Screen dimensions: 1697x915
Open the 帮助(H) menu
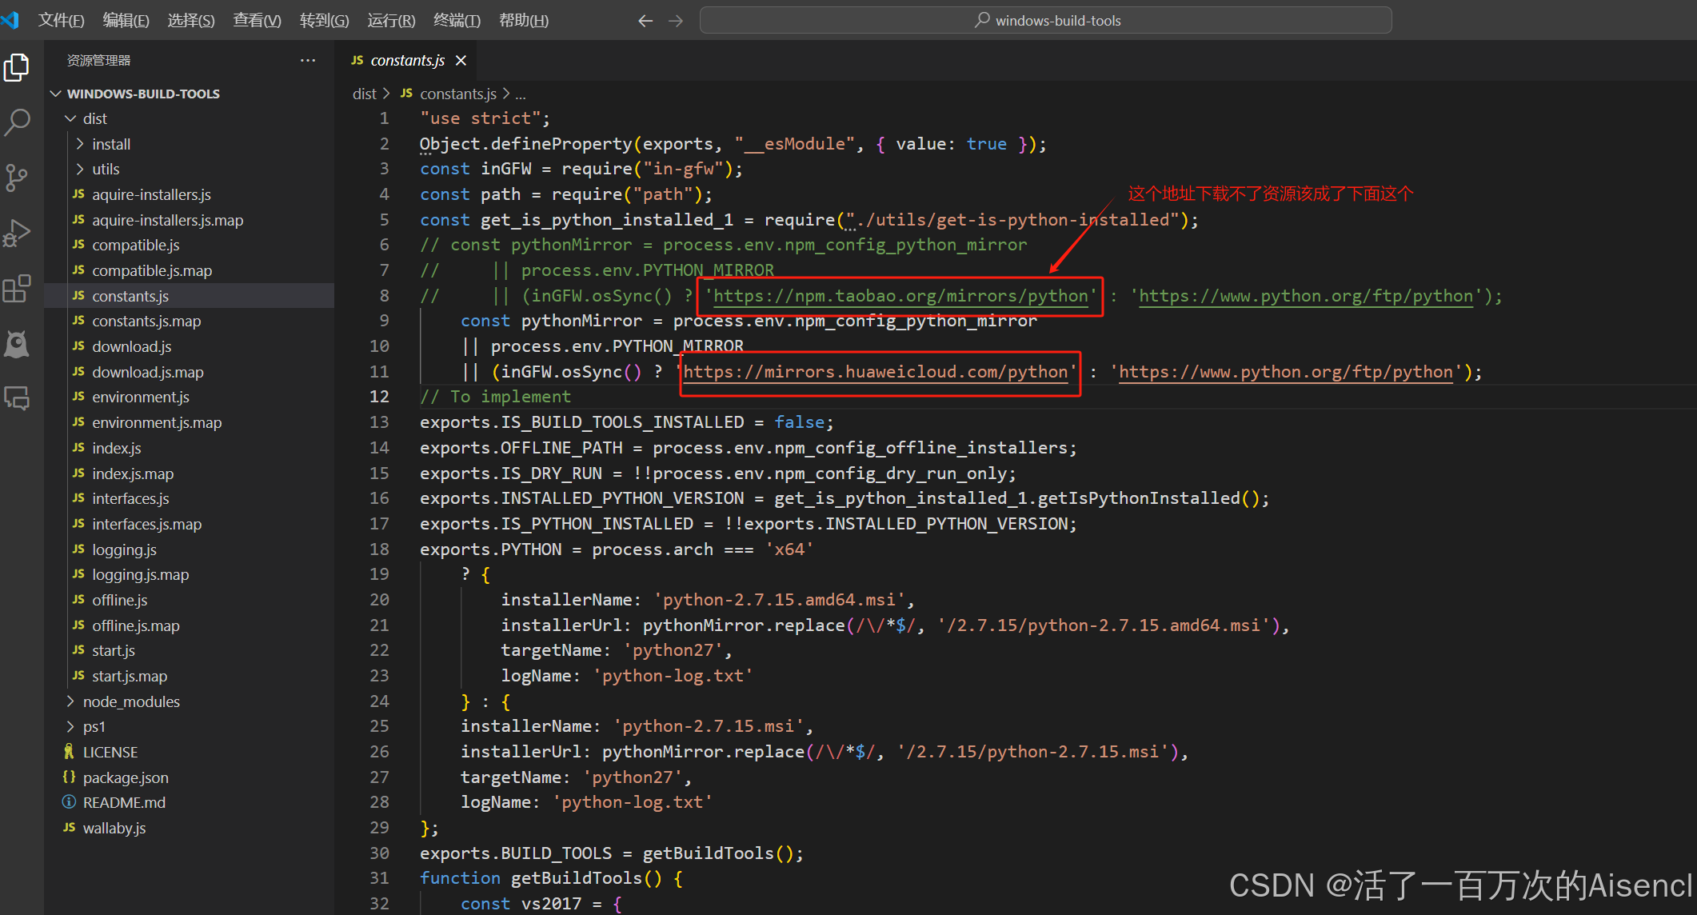coord(524,21)
